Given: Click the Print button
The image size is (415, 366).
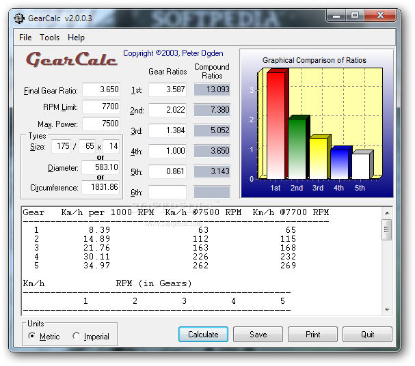Looking at the screenshot, I should (x=313, y=335).
